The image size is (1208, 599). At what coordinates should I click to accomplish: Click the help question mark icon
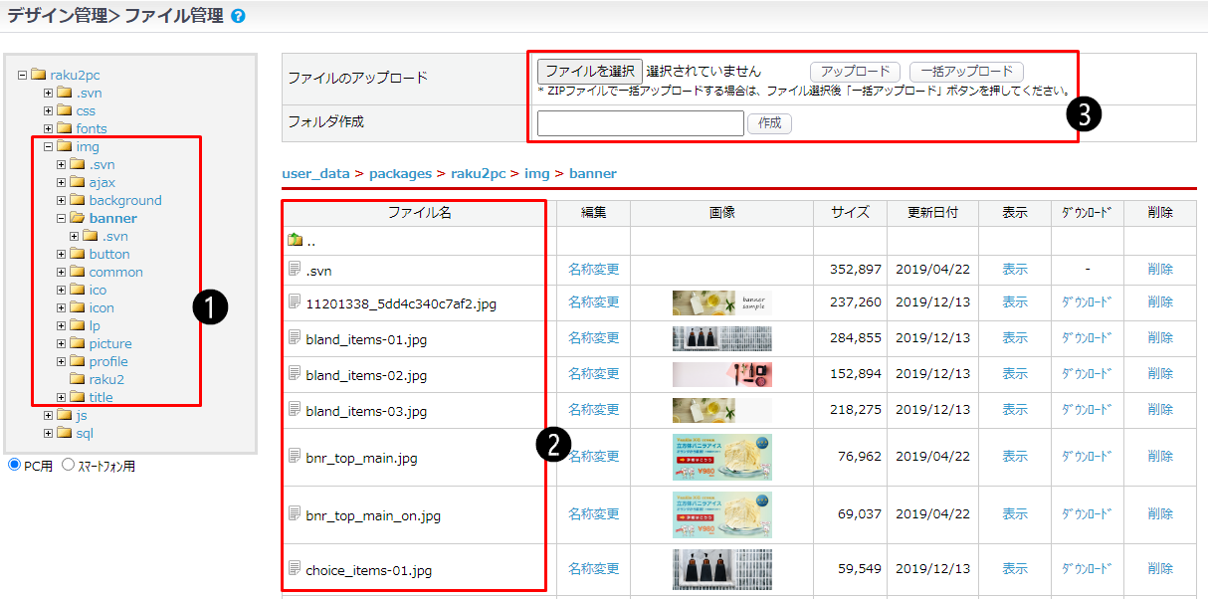coord(237,16)
